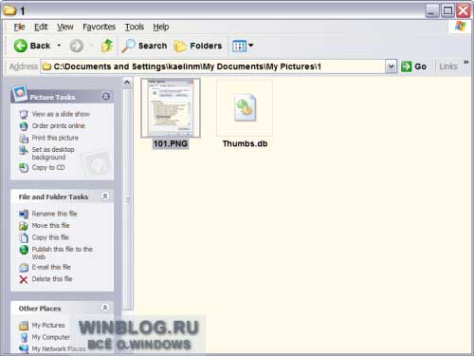Collapse the Other Places panel
Screen dimensions: 474x356
tap(105, 308)
